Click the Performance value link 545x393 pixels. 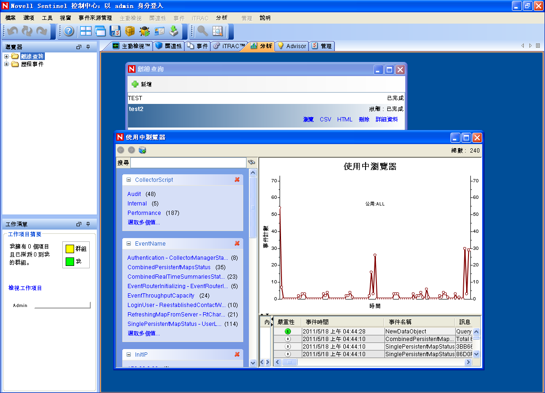(144, 213)
